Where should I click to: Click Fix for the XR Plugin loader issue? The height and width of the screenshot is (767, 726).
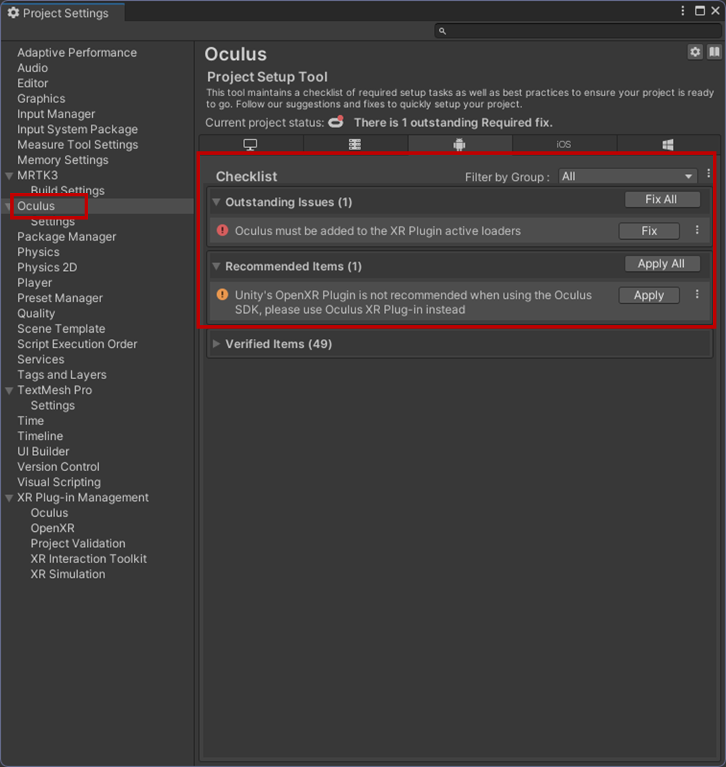pos(649,231)
